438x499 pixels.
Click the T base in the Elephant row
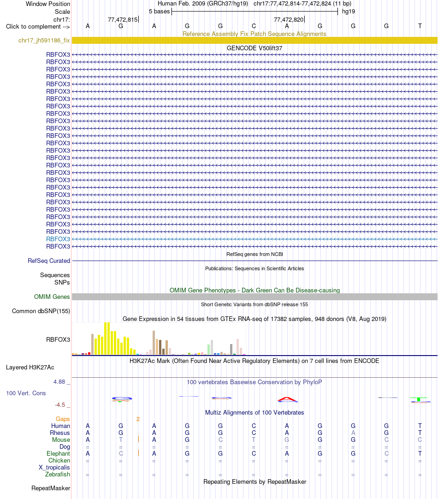[x=420, y=453]
